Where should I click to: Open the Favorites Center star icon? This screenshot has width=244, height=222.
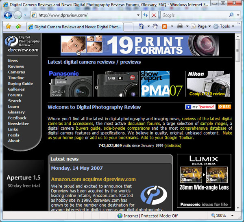8,26
